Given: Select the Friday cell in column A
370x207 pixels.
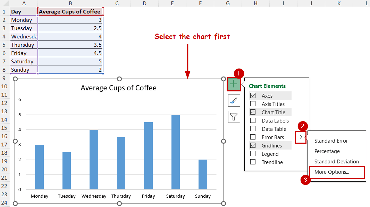Looking at the screenshot, I should click(x=24, y=53).
